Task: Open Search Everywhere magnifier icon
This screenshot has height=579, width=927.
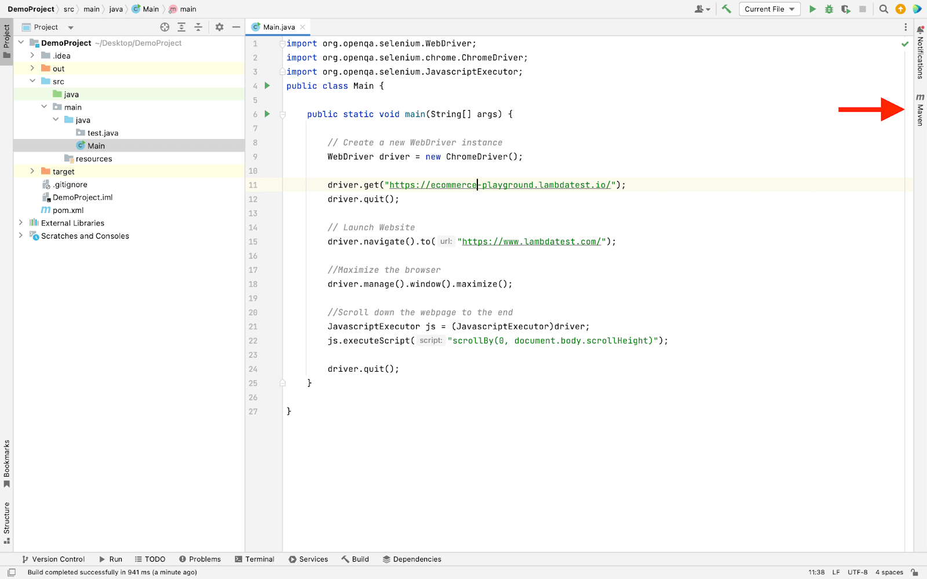Action: pos(884,9)
